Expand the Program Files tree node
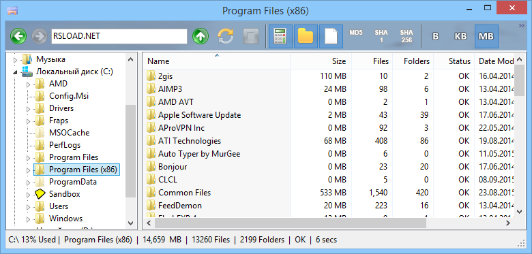 point(29,158)
